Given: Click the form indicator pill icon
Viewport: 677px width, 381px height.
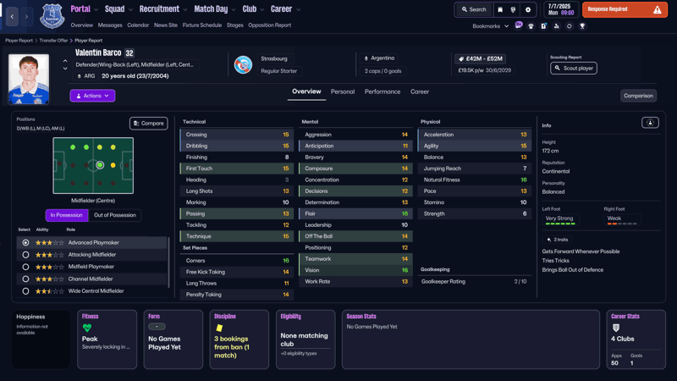Looking at the screenshot, I should click(x=157, y=327).
